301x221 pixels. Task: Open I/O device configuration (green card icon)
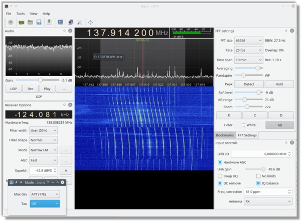[21, 23]
